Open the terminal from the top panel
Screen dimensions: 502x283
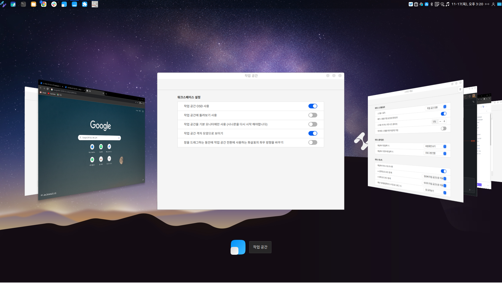[23, 4]
